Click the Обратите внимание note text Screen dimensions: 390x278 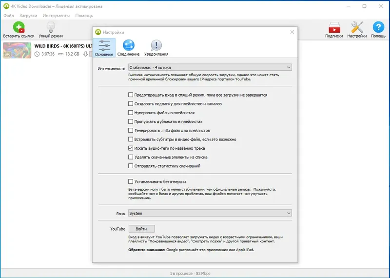point(191,250)
